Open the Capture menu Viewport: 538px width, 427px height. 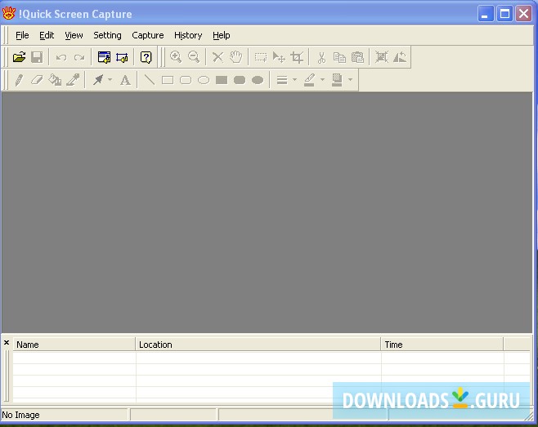click(x=148, y=35)
